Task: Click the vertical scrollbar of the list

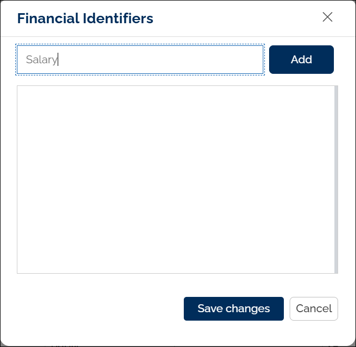Action: tap(336, 179)
